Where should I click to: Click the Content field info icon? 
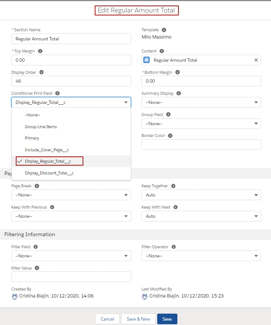(162, 51)
